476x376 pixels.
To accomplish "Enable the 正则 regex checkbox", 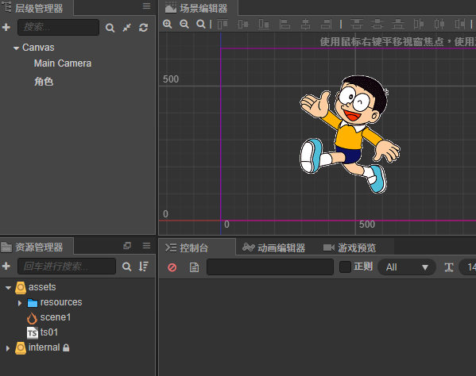I will coord(345,267).
